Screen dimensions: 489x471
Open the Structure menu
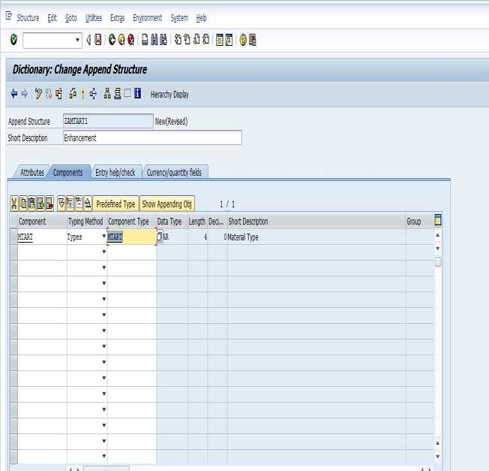pyautogui.click(x=28, y=18)
